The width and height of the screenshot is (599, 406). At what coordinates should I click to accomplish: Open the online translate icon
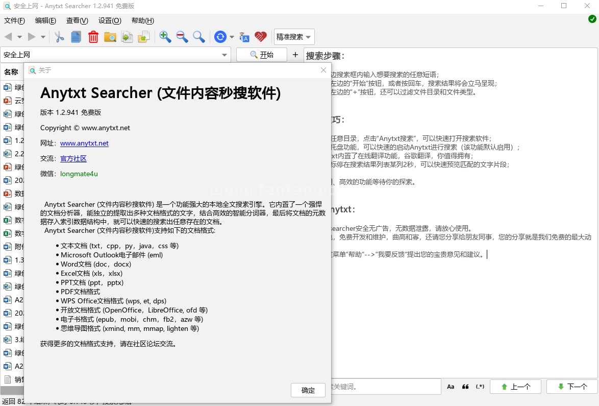pos(244,37)
